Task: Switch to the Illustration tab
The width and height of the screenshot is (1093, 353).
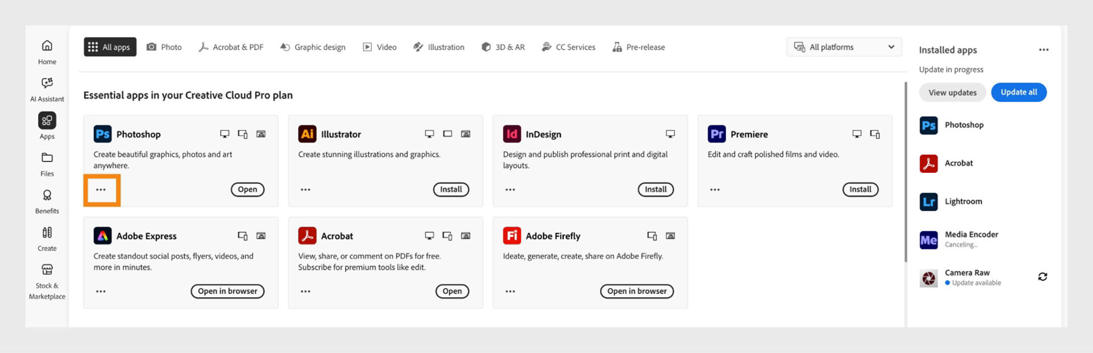Action: tap(438, 47)
